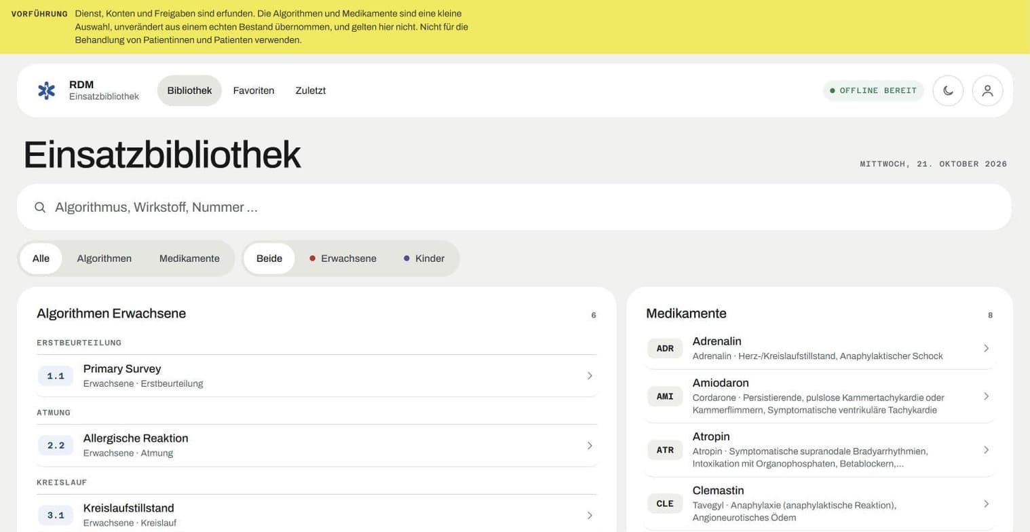Select the Beide audience filter

[269, 259]
